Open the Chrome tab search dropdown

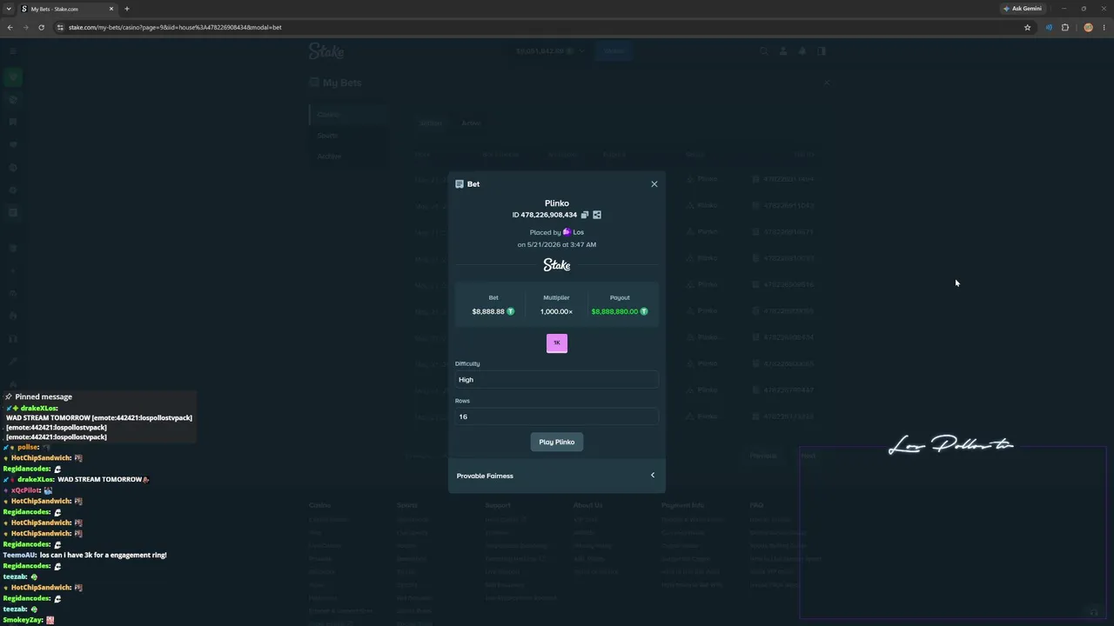pyautogui.click(x=9, y=9)
